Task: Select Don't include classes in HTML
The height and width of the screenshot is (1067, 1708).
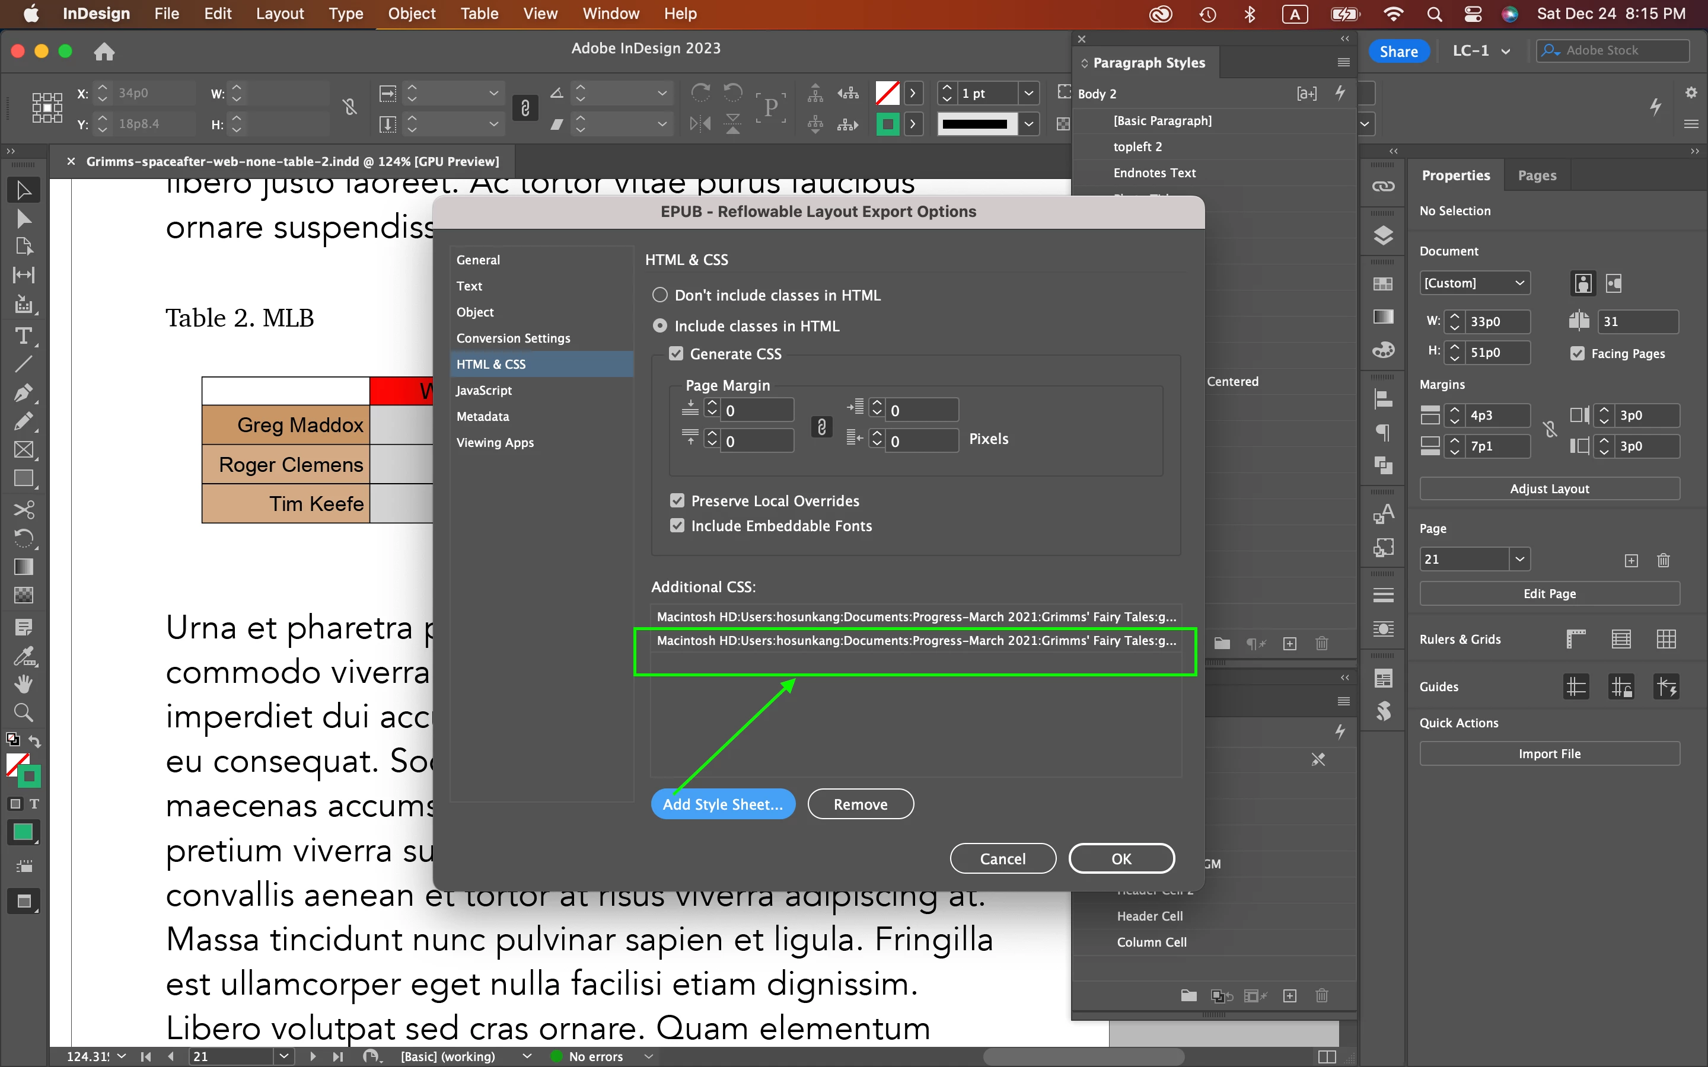Action: pos(659,295)
